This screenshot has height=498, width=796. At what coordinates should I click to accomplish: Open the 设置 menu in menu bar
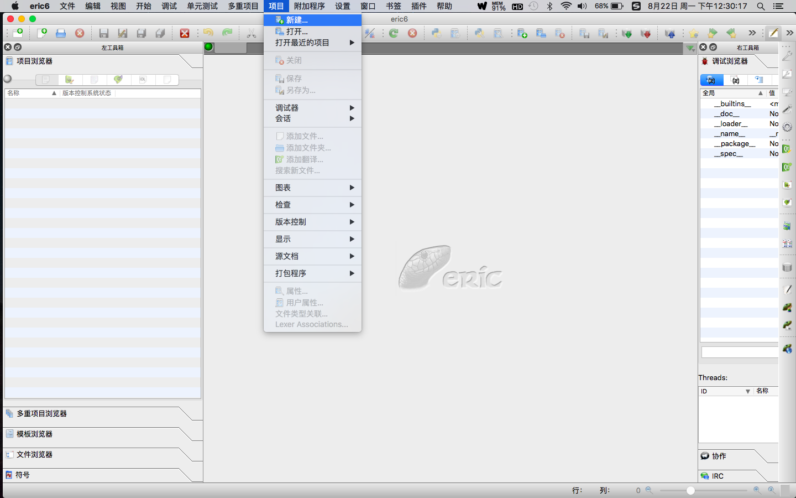(x=343, y=6)
